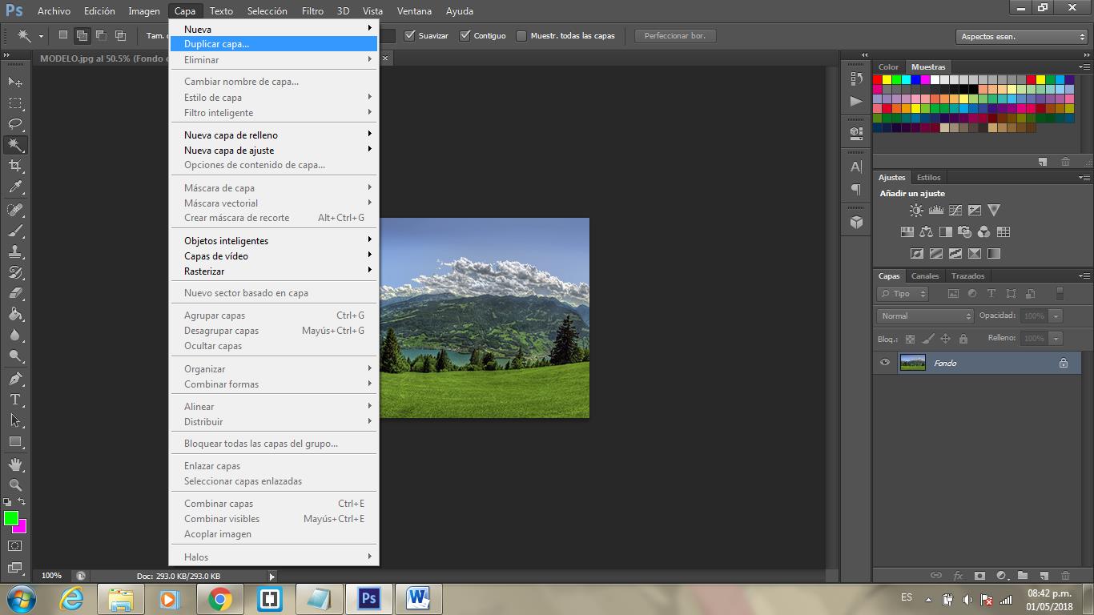Select the Crop tool
Viewport: 1094px width, 615px height.
tap(15, 166)
